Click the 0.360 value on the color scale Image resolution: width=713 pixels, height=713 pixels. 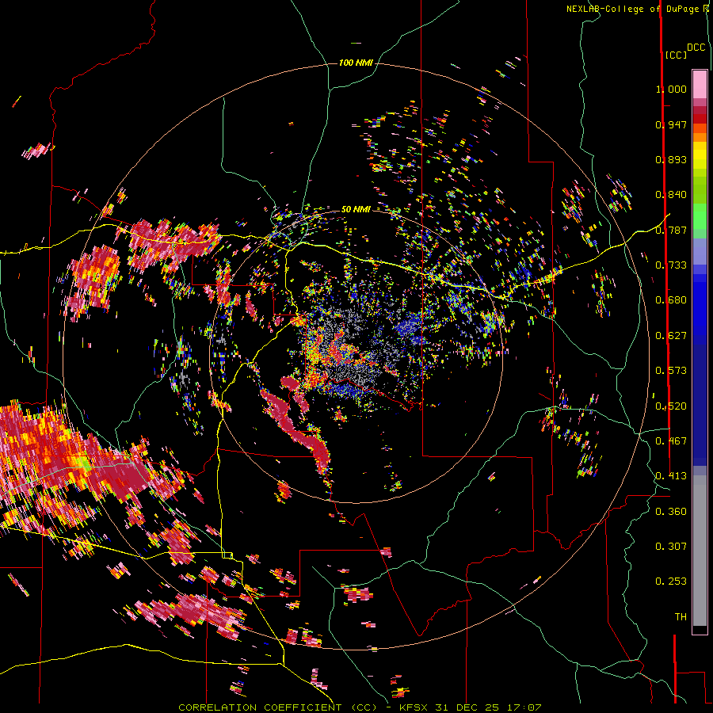coord(671,512)
